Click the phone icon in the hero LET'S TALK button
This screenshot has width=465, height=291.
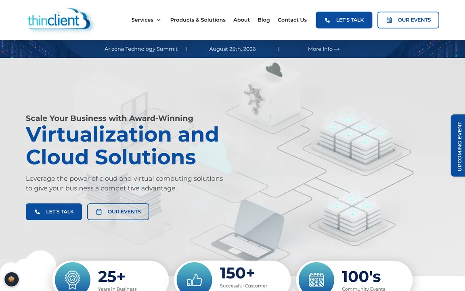point(38,212)
